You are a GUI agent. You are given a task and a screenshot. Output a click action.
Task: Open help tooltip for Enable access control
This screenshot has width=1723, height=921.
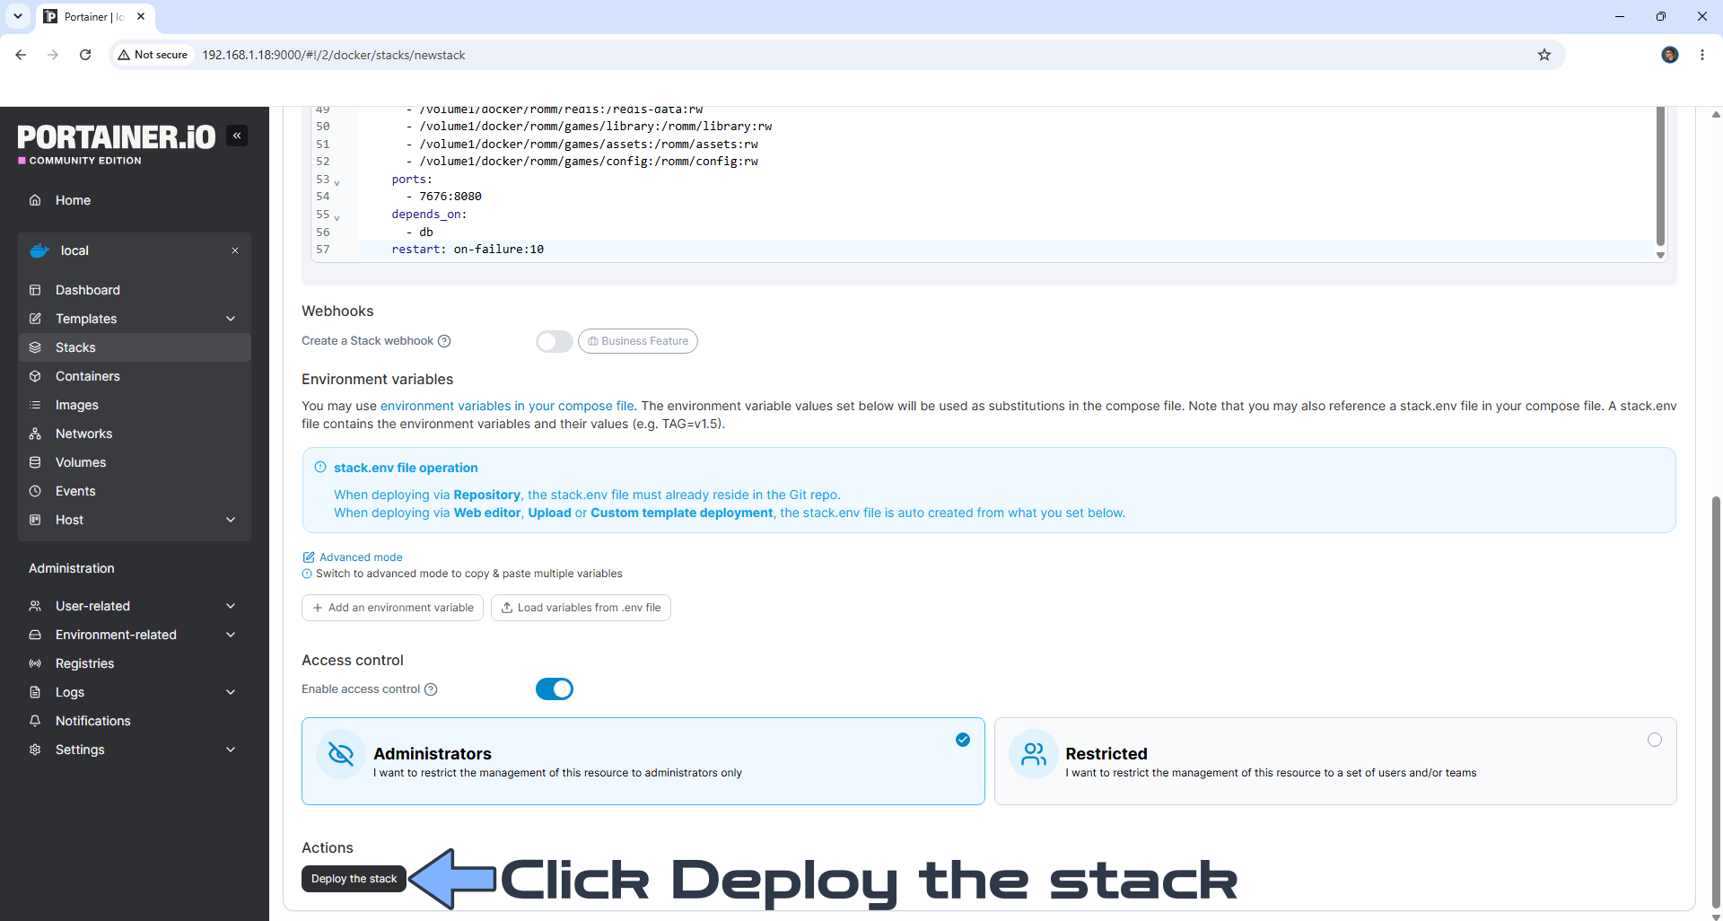tap(431, 689)
